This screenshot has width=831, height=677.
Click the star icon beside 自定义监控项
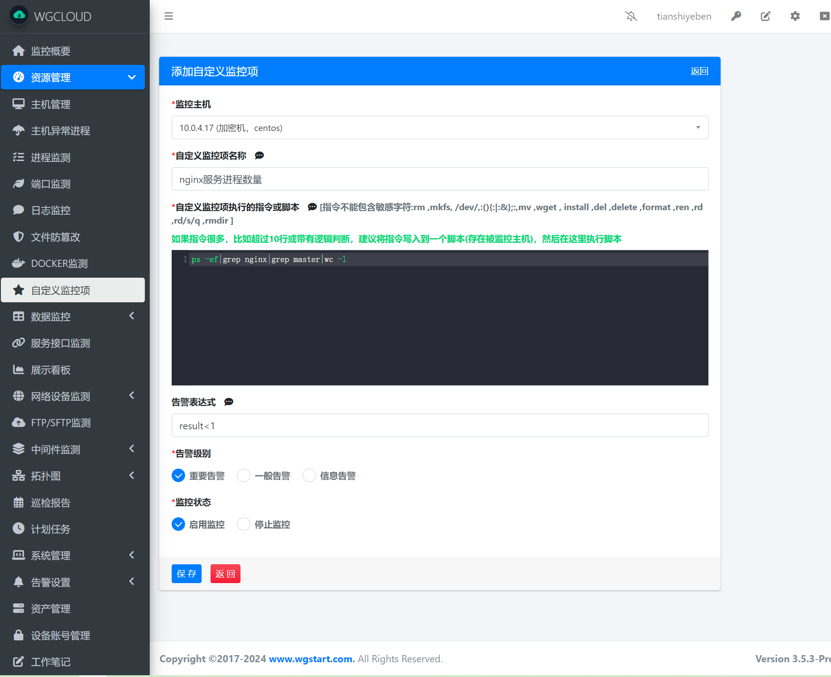pos(18,290)
